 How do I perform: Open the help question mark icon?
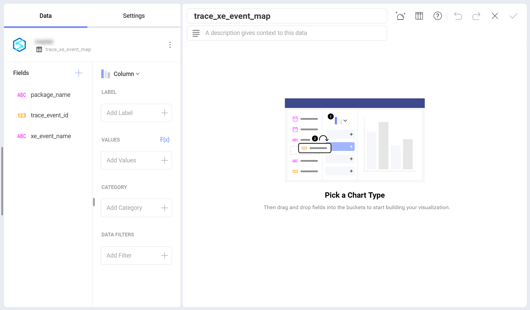(437, 16)
